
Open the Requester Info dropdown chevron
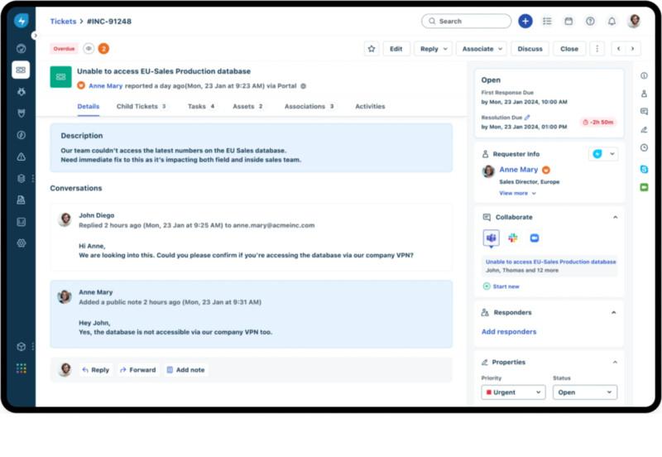(612, 154)
